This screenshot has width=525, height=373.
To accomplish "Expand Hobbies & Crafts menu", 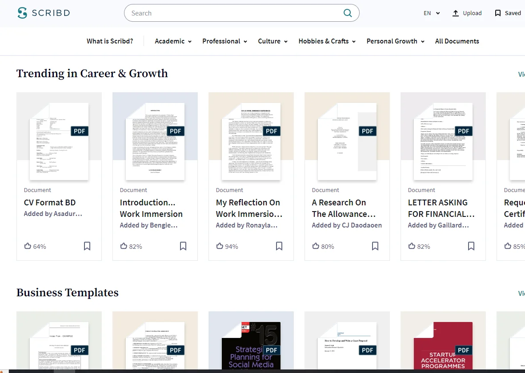I will [327, 41].
